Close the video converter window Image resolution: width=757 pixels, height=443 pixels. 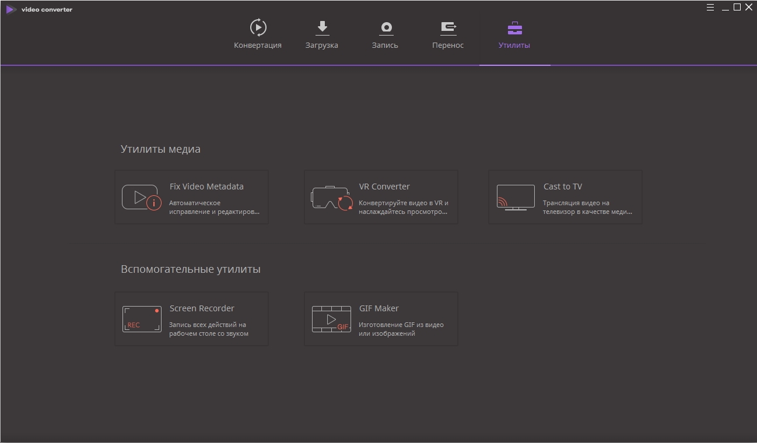click(749, 8)
